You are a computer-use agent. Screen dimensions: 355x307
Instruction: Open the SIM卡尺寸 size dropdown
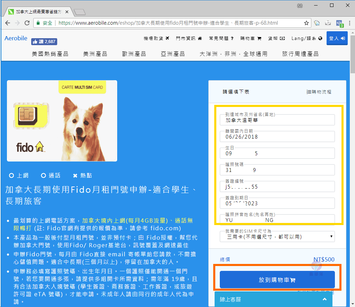pyautogui.click(x=277, y=237)
